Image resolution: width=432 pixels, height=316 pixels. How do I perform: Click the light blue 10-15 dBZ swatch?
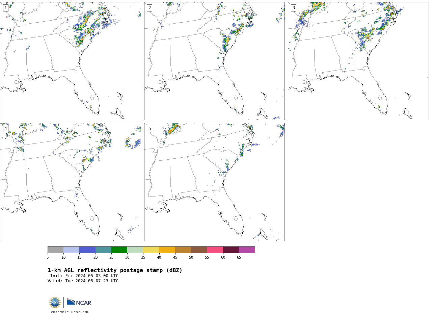72,250
